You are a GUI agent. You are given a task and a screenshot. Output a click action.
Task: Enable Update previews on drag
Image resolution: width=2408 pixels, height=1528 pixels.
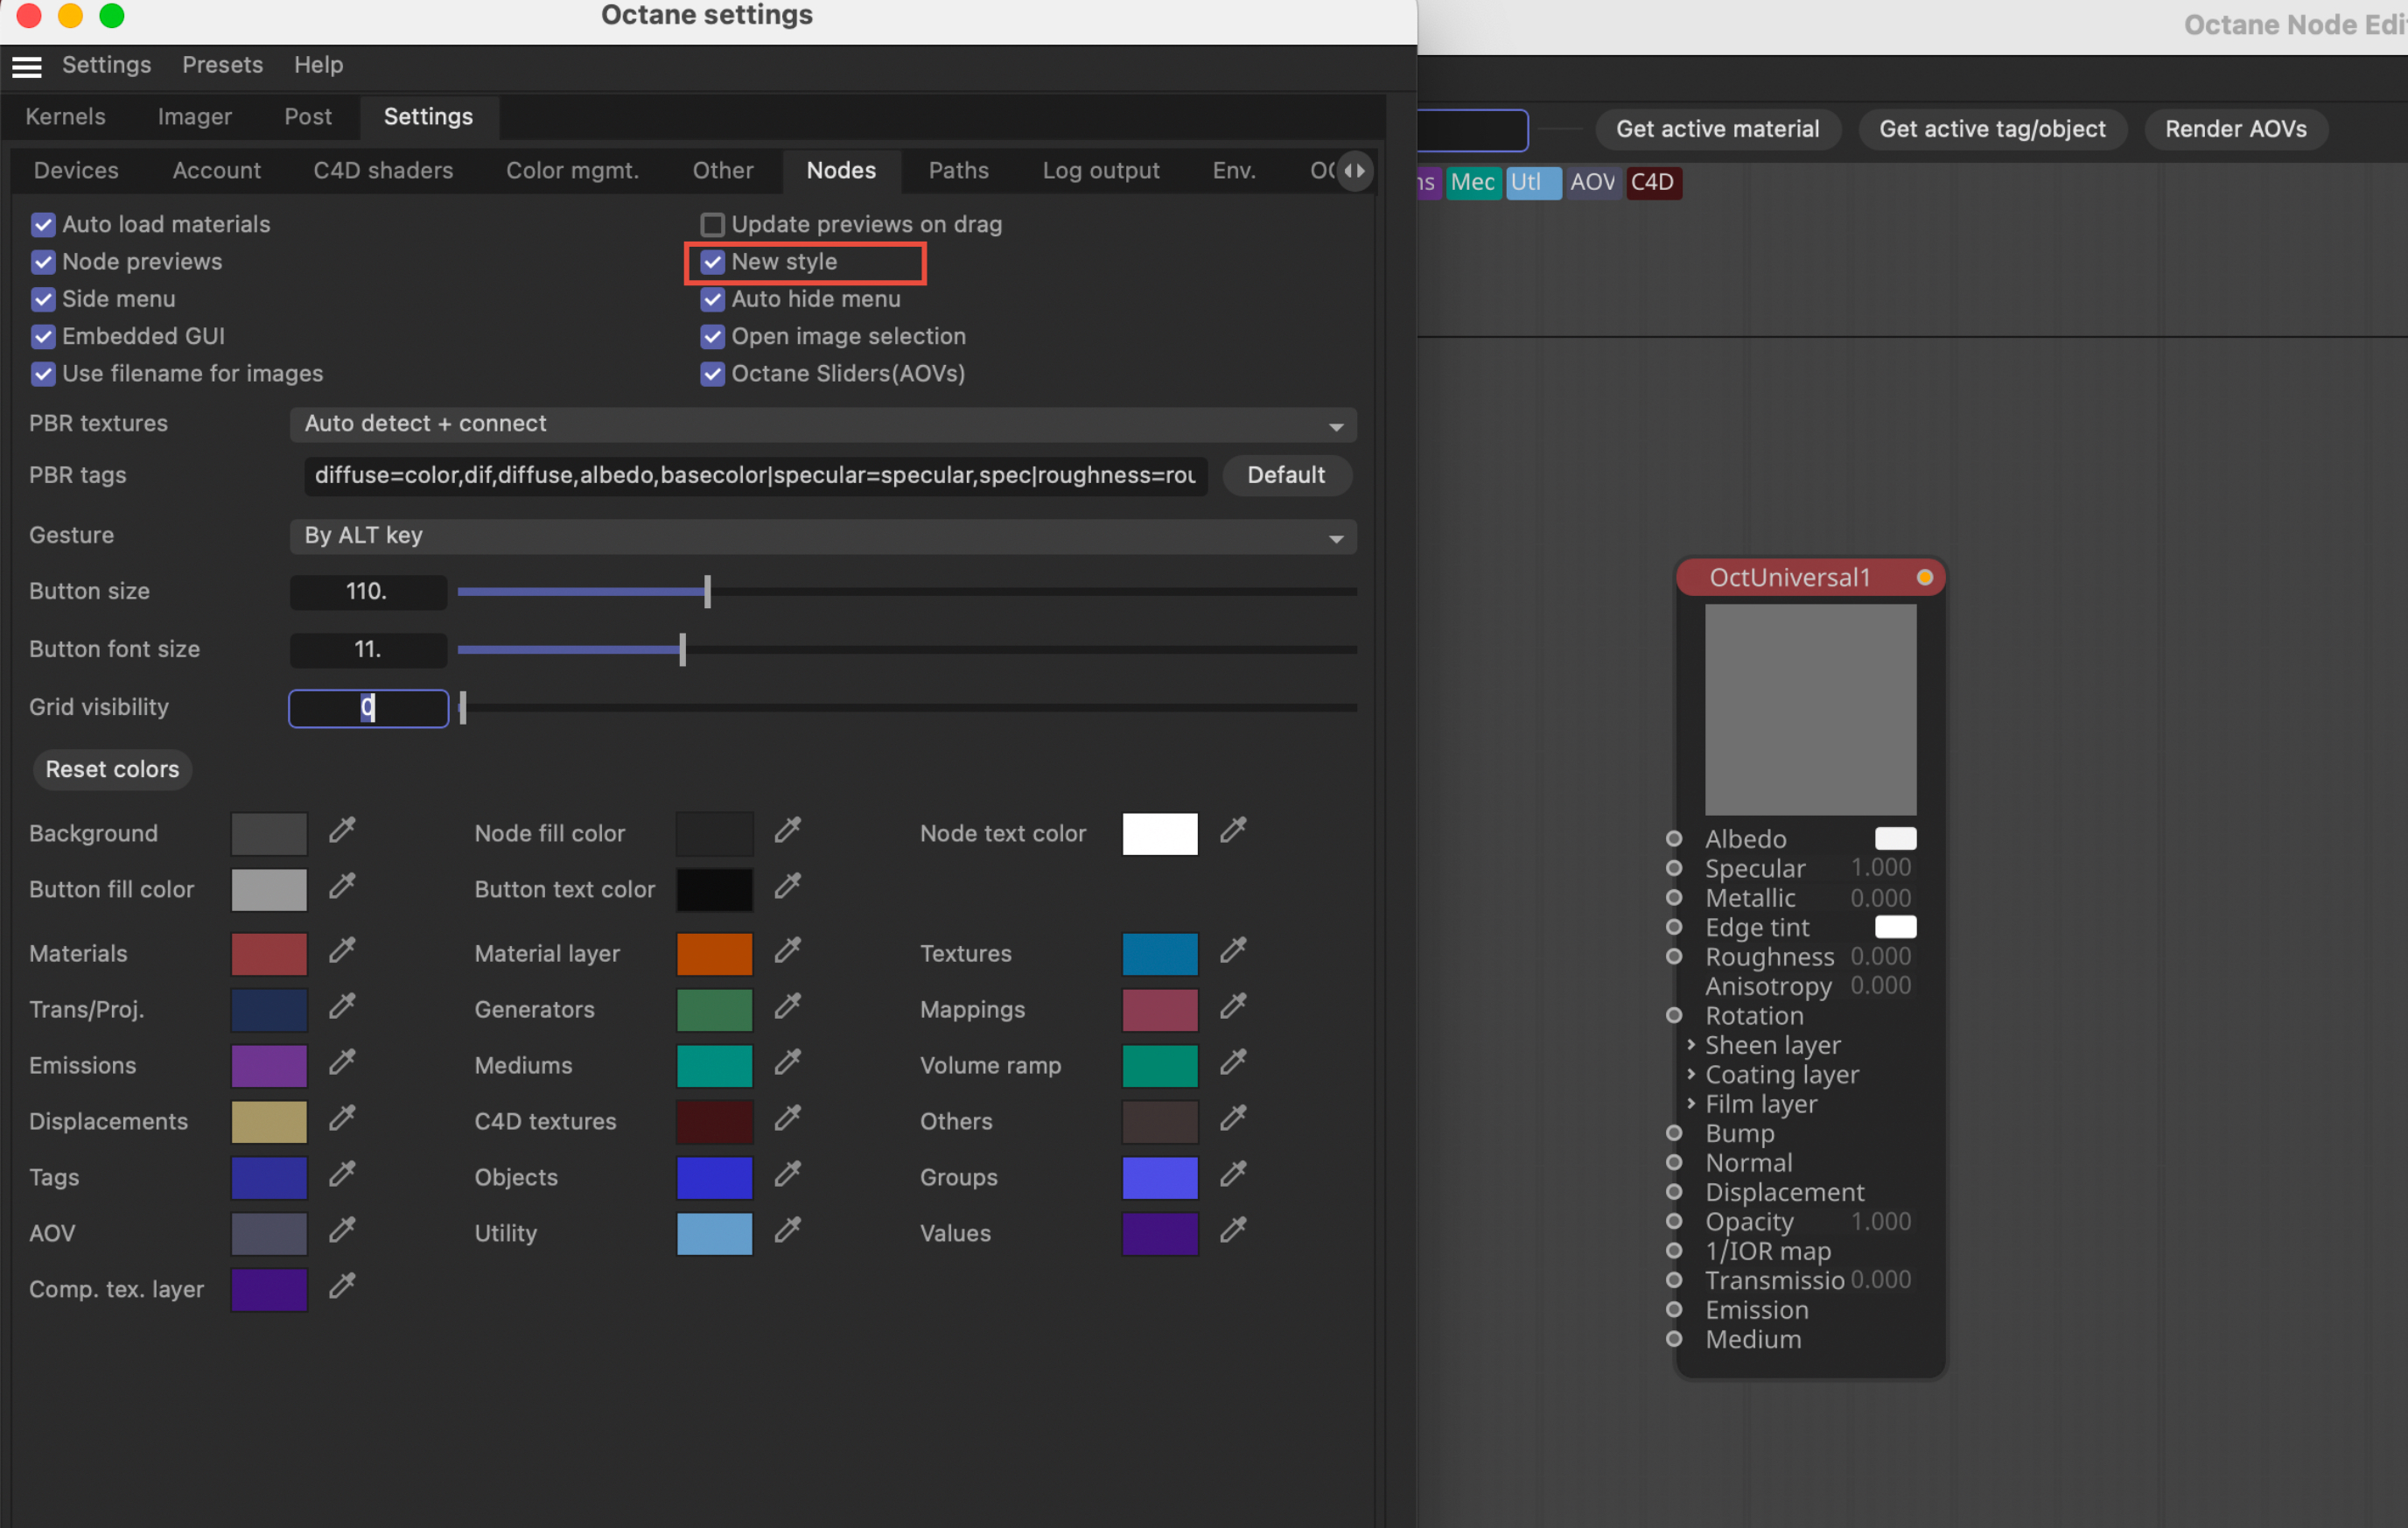point(712,225)
